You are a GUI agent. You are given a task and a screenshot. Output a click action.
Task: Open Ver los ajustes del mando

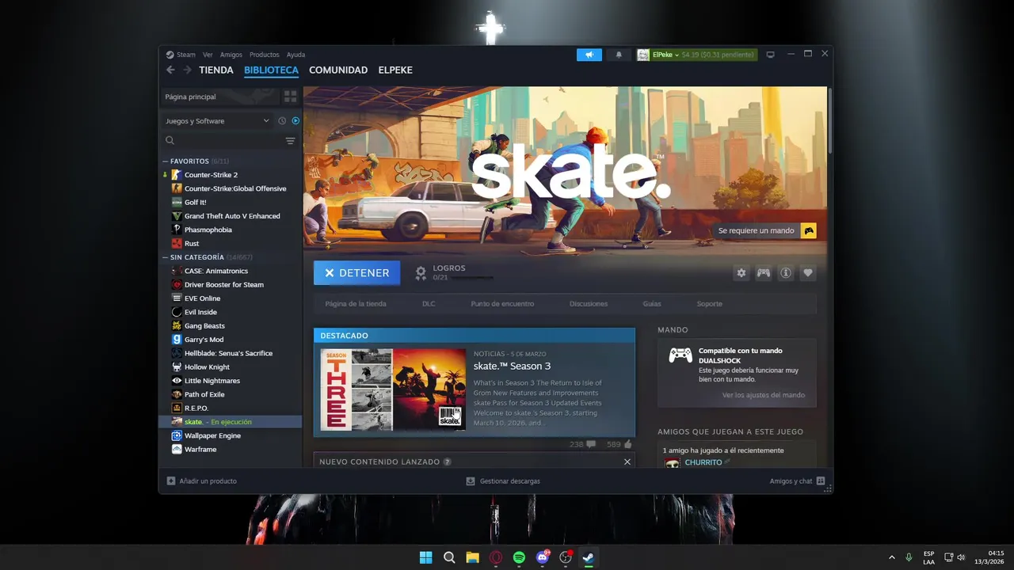coord(764,395)
